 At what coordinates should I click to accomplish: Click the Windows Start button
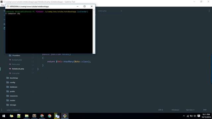[x=4, y=116]
